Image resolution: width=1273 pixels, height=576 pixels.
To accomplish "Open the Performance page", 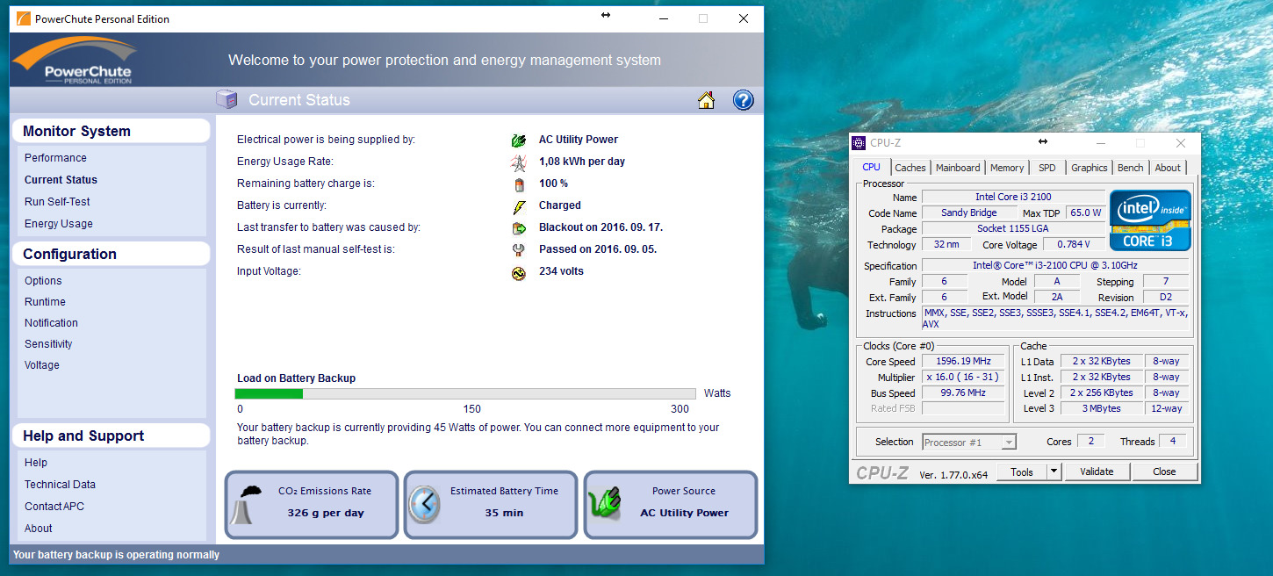I will (55, 158).
